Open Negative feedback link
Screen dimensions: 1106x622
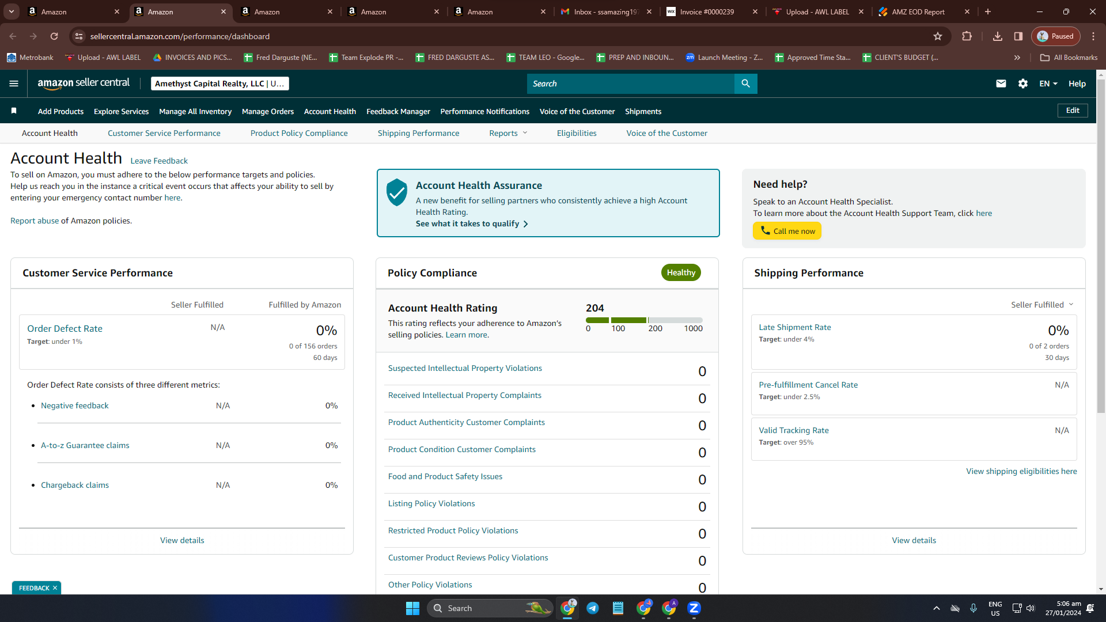coord(75,405)
